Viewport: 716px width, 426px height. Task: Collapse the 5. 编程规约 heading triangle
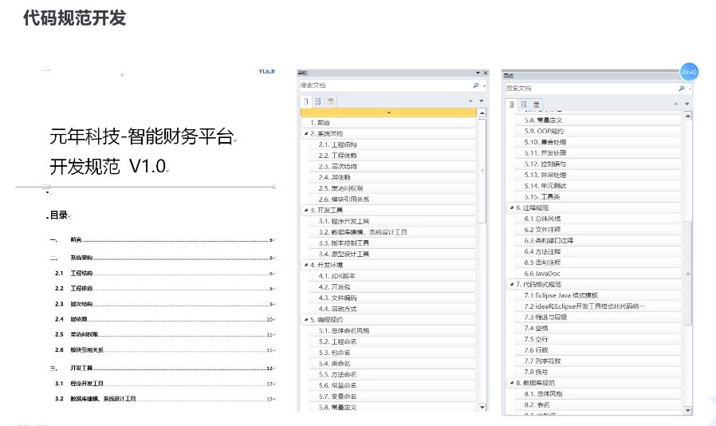[x=306, y=320]
